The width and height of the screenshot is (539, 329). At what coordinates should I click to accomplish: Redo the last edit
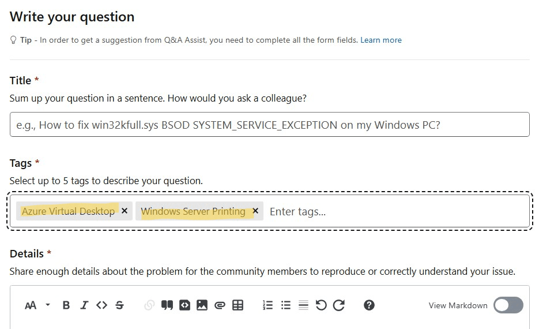point(338,305)
